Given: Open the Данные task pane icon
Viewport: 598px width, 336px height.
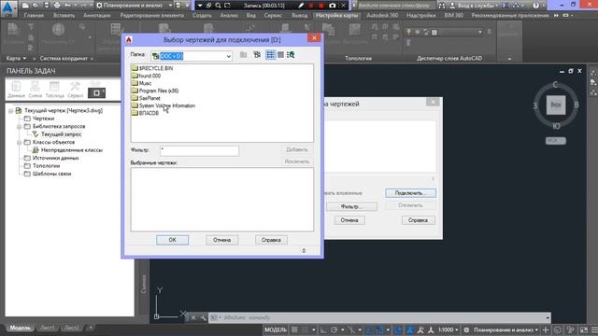Looking at the screenshot, I should 16,90.
